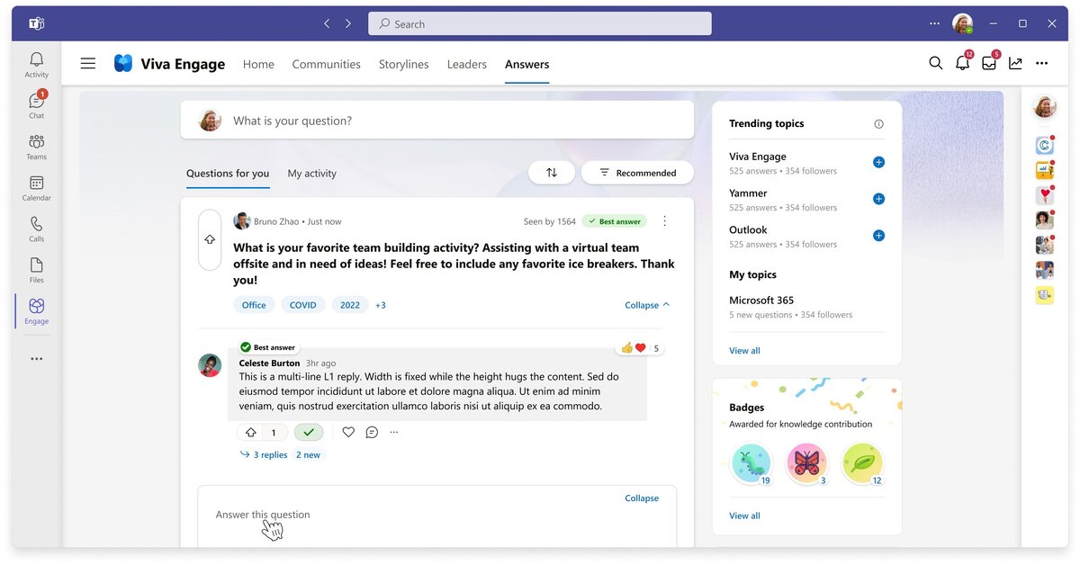The width and height of the screenshot is (1080, 565).
Task: Open notifications bell in Viva Engage header
Action: click(962, 63)
